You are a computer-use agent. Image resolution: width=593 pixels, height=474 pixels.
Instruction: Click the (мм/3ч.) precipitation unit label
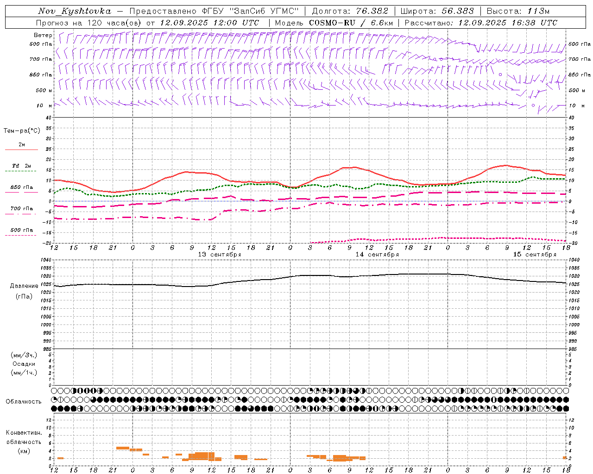click(24, 355)
